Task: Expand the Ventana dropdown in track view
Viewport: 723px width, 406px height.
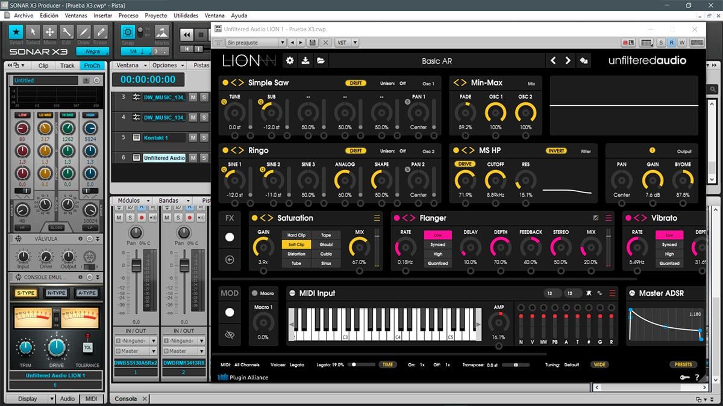Action: point(131,65)
